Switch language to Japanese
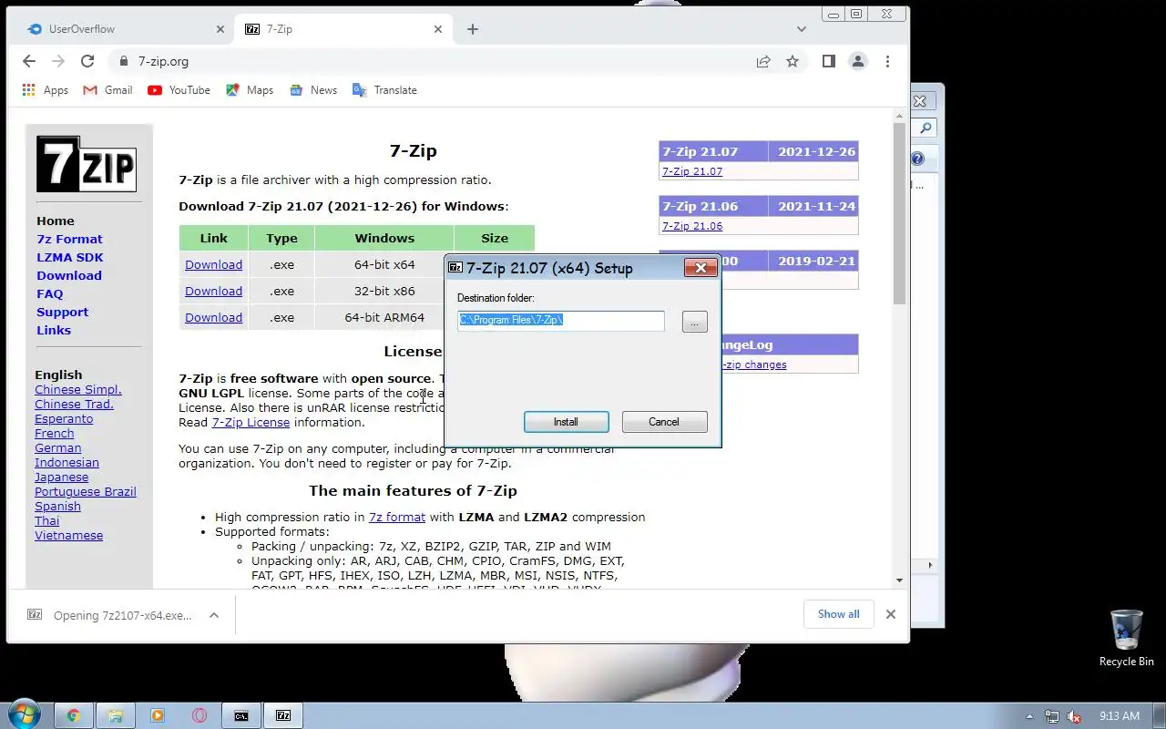 click(62, 477)
